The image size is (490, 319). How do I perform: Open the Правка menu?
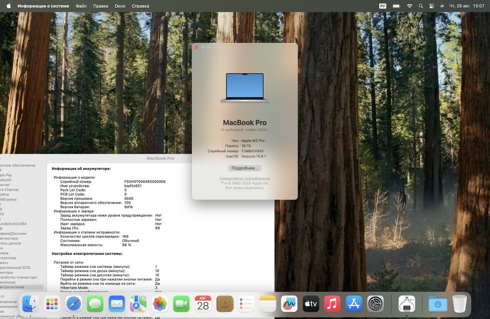click(x=100, y=6)
